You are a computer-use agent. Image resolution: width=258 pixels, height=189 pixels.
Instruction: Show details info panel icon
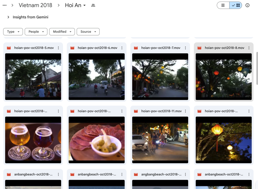click(247, 5)
